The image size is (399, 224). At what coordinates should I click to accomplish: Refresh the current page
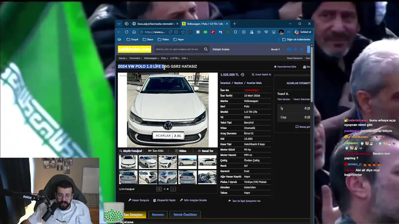(x=127, y=32)
